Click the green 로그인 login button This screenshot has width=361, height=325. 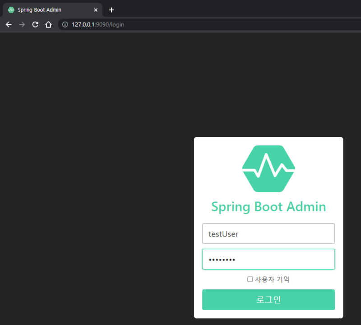click(268, 300)
